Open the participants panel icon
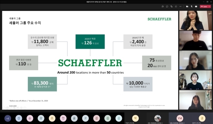 point(163,7)
